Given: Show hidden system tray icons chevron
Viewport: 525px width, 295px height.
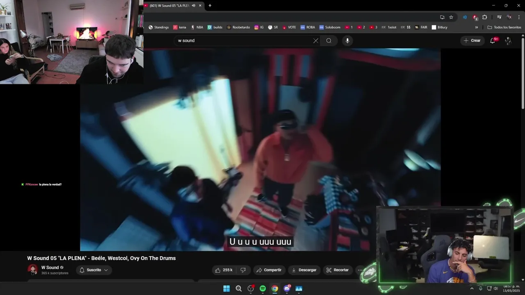Looking at the screenshot, I should point(472,288).
